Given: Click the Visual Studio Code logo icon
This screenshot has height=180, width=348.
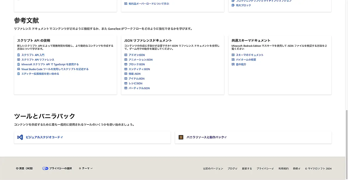Looking at the screenshot, I should click(20, 137).
